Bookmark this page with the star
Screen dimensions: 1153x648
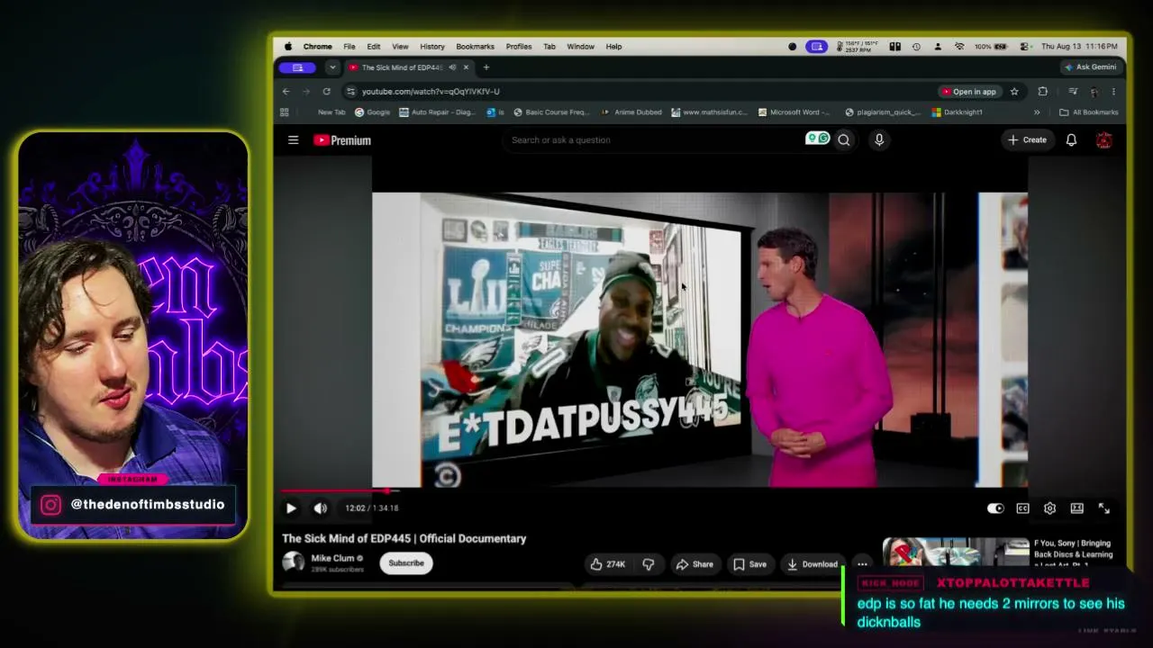click(1014, 91)
